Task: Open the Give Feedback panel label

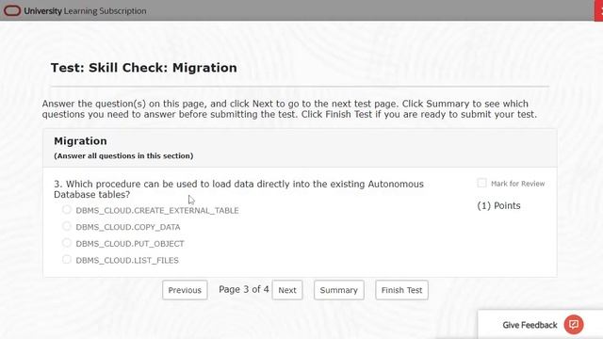Action: [x=530, y=325]
